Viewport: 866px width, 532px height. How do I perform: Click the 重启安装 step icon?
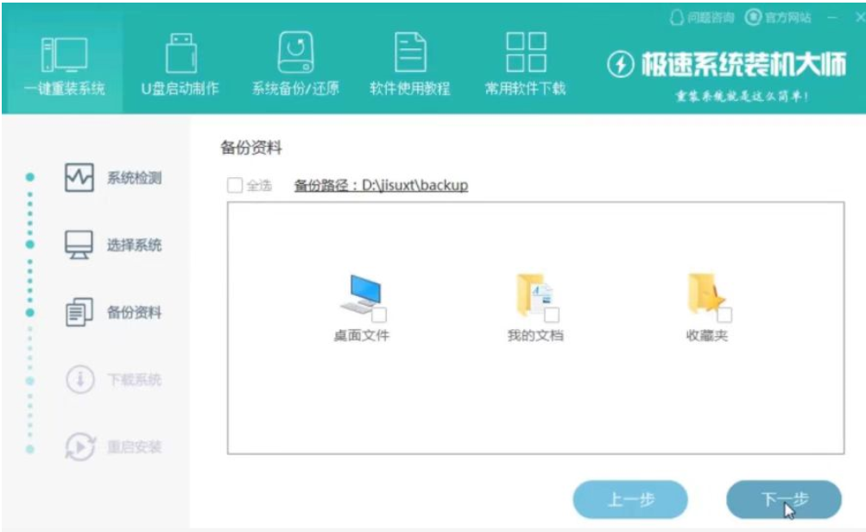tap(79, 448)
